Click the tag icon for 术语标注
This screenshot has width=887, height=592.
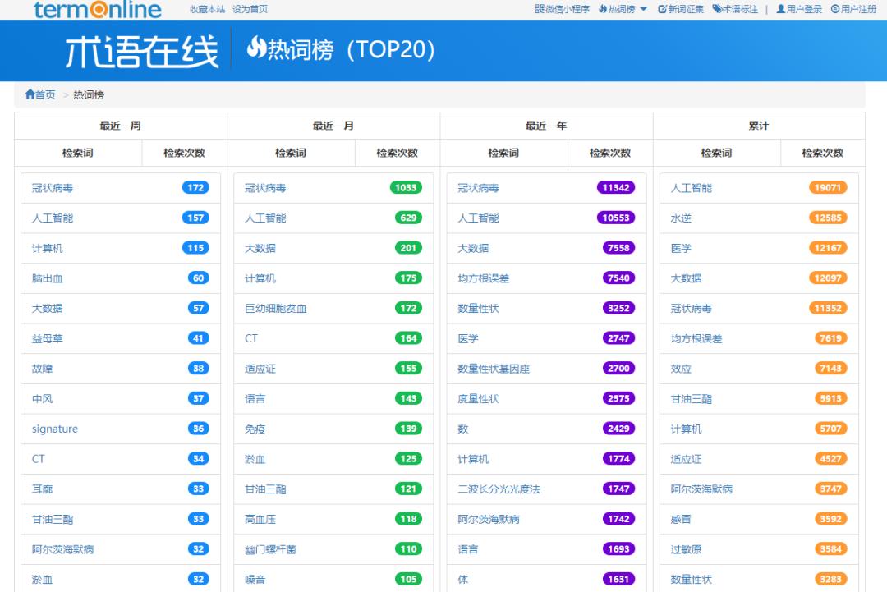(716, 9)
